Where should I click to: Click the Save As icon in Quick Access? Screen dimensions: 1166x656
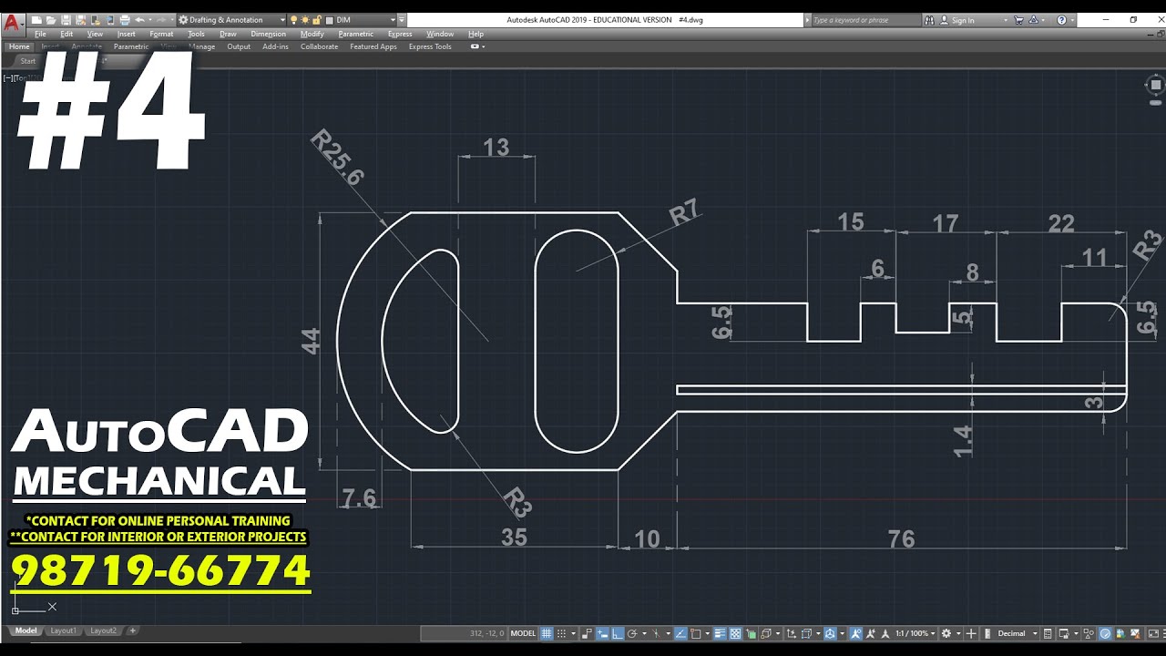[81, 19]
